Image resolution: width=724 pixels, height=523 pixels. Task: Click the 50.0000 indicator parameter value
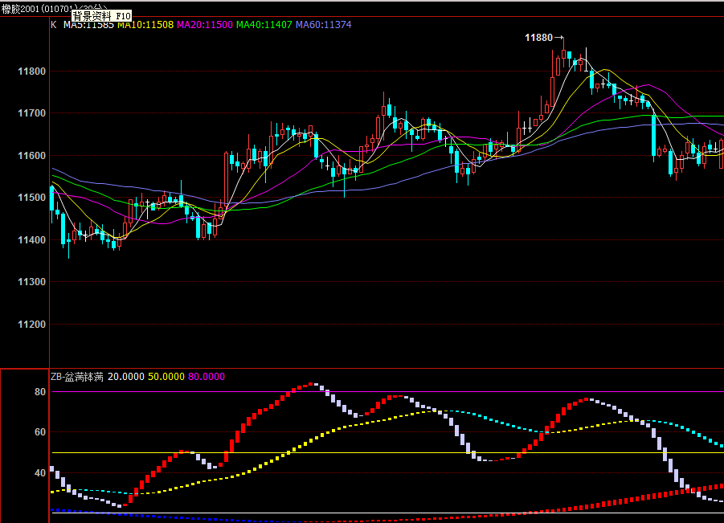coord(166,377)
